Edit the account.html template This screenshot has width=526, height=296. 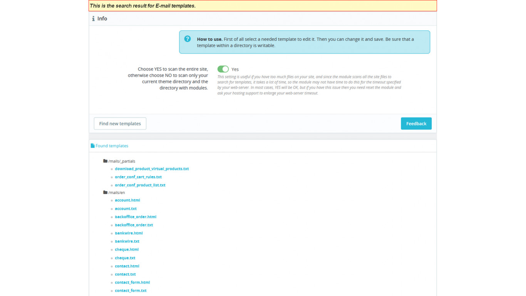127,200
